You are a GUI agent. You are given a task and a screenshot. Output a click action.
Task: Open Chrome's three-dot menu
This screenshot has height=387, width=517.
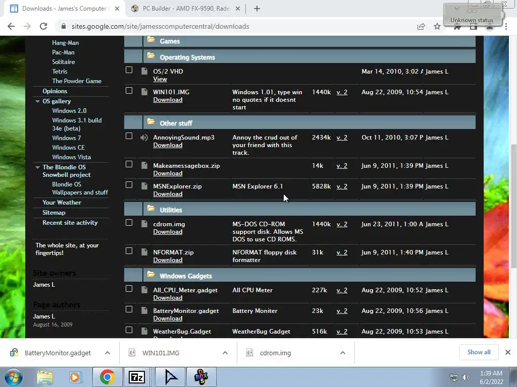tap(506, 26)
